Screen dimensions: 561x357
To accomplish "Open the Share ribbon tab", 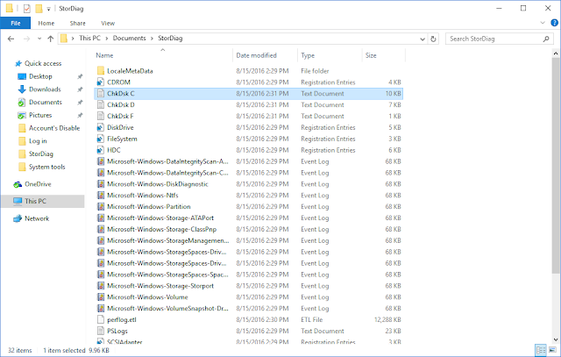I will click(78, 24).
